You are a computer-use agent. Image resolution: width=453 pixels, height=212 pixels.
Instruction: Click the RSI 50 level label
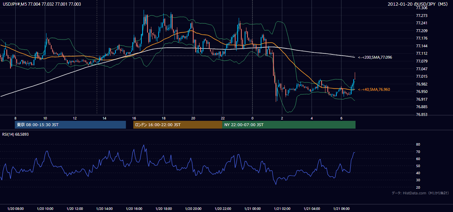(x=418, y=166)
